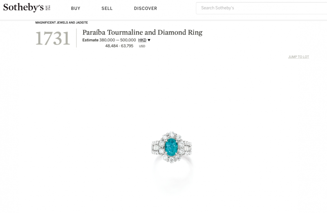Image resolution: width=327 pixels, height=213 pixels.
Task: Click the EST. 1744 emblem beside logo
Action: (x=48, y=8)
